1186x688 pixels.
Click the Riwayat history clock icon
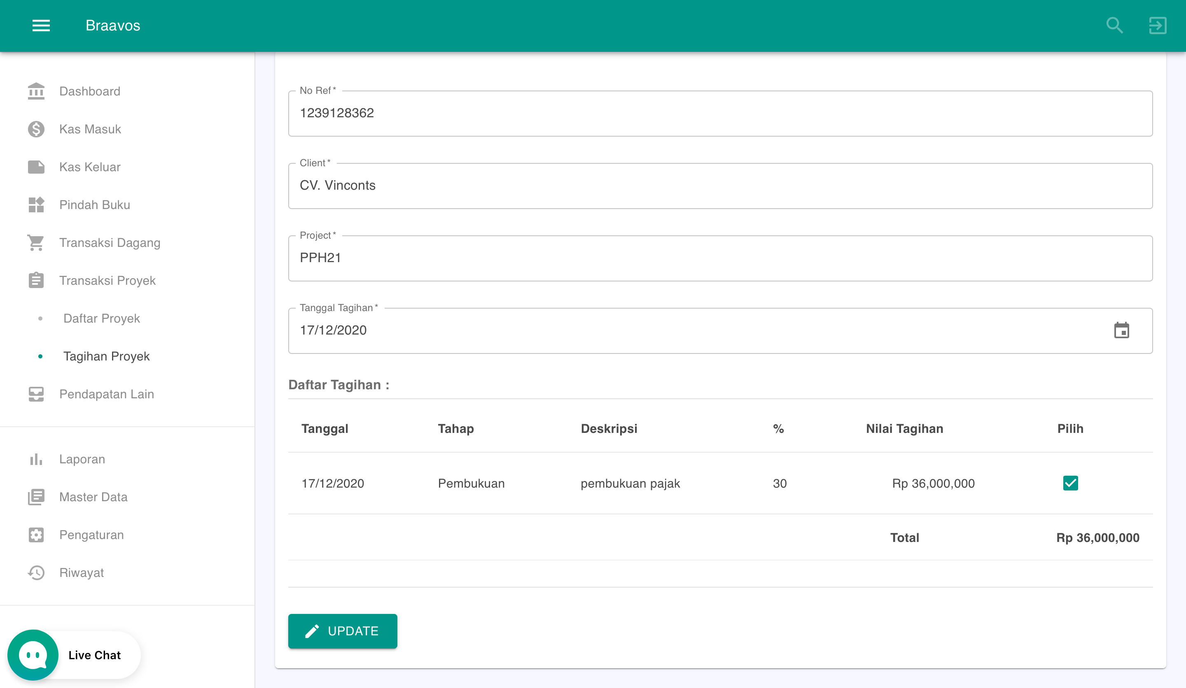[36, 573]
